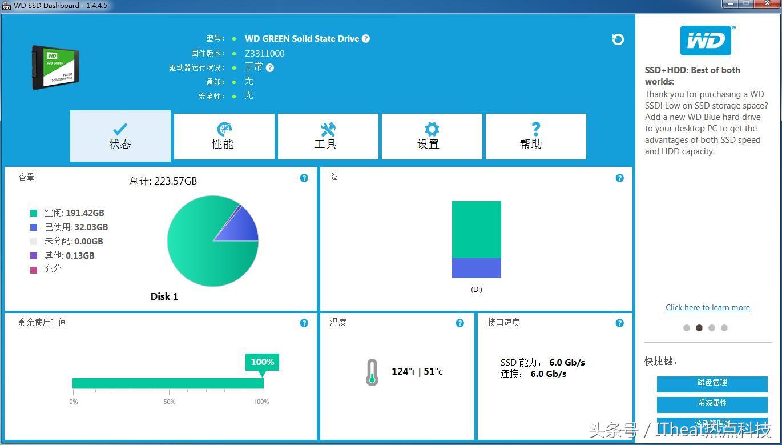Screen dimensions: 782x445
Task: Switch to the 性能 performance tab
Action: (224, 136)
